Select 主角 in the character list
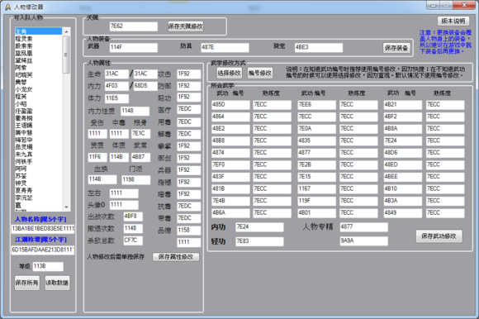The height and width of the screenshot is (319, 479). 39,31
